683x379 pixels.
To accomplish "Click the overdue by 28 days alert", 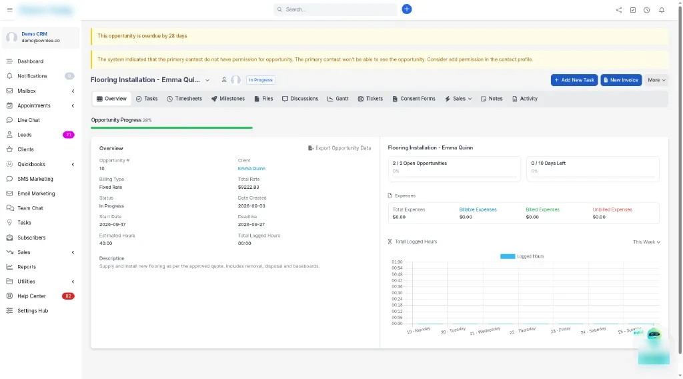I will pyautogui.click(x=380, y=36).
